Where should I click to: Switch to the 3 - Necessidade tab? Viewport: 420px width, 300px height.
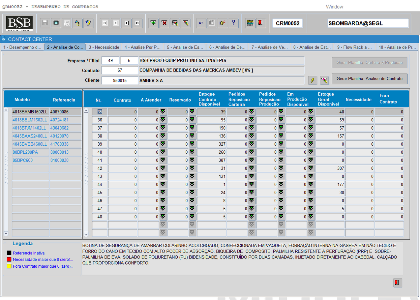pos(104,47)
